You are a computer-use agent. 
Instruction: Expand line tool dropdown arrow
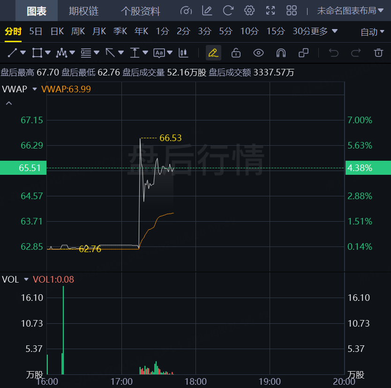click(x=23, y=52)
